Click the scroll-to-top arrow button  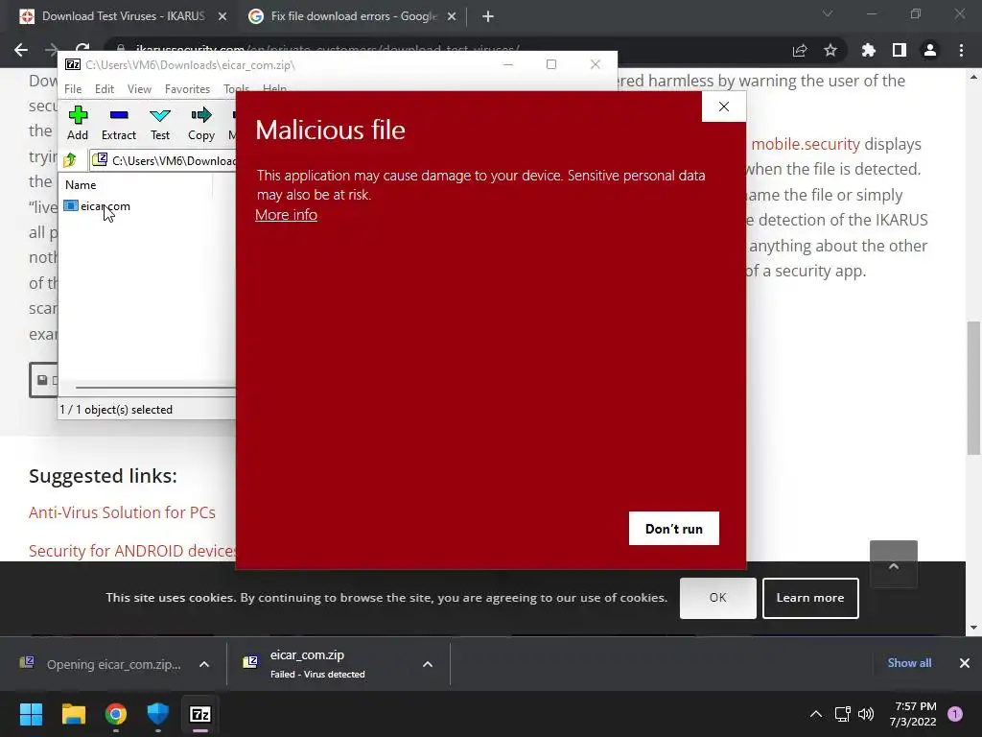point(894,564)
